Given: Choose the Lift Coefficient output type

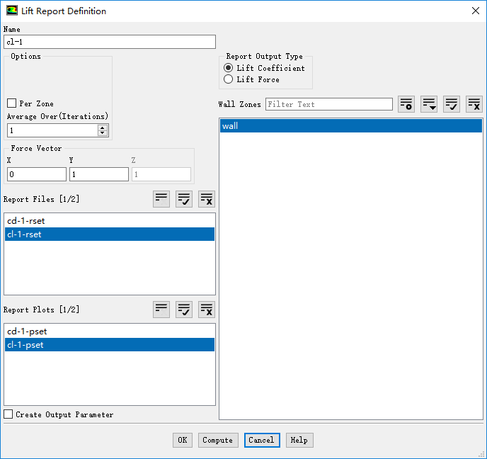Looking at the screenshot, I should pyautogui.click(x=229, y=68).
